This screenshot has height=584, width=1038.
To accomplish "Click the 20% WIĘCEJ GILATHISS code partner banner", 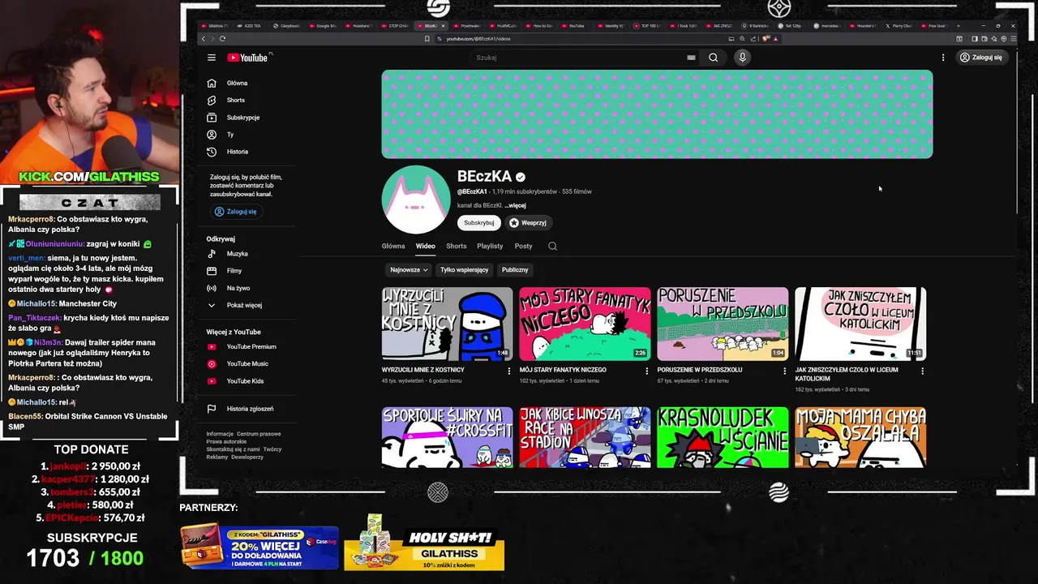I will tap(259, 547).
